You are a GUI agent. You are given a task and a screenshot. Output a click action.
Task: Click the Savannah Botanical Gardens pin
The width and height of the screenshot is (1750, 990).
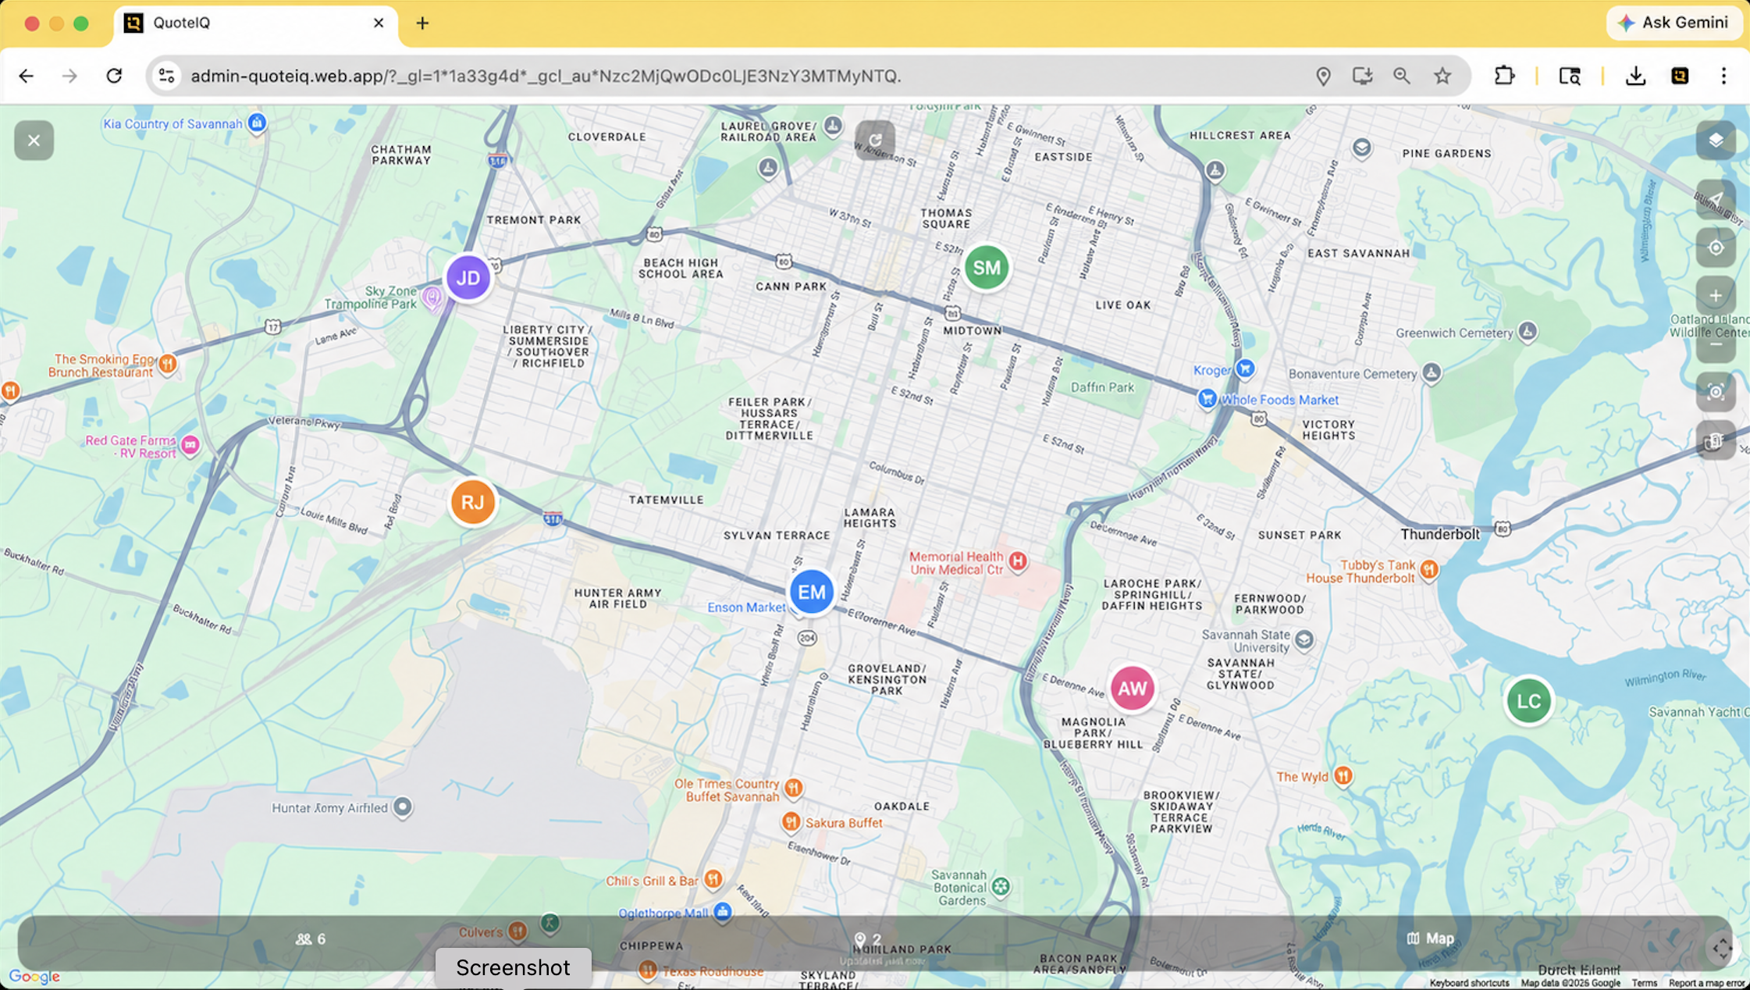pos(1001,886)
